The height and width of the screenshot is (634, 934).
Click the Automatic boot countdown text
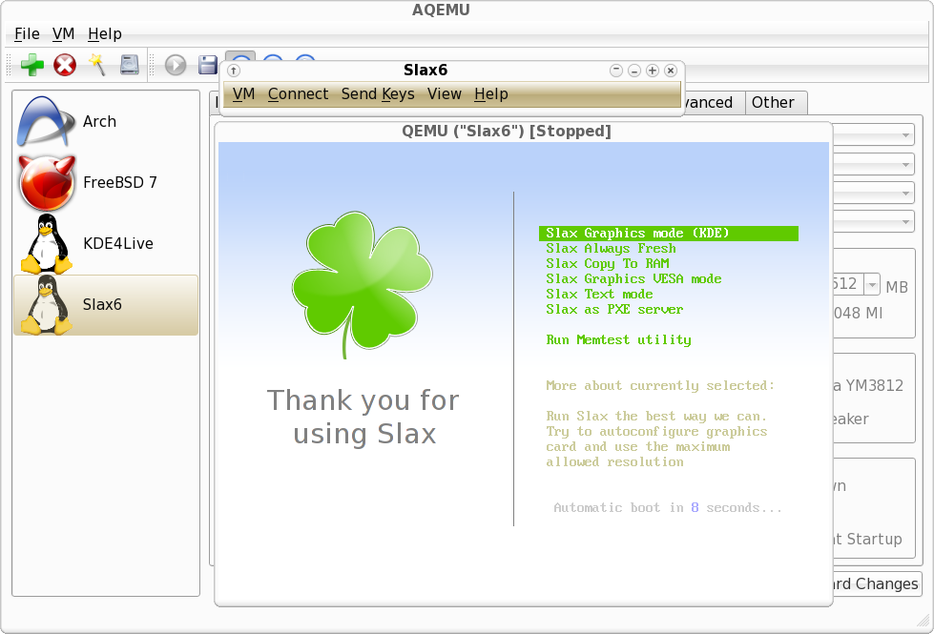click(x=667, y=508)
